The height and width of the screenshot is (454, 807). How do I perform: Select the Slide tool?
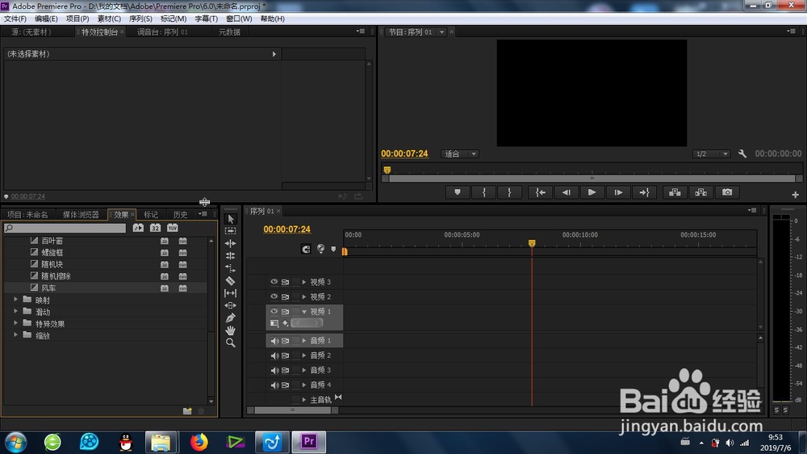pos(231,305)
